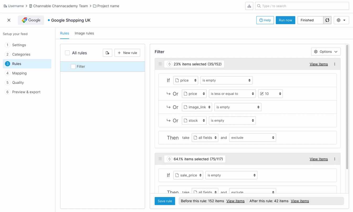Click the Save rule button

[165, 201]
